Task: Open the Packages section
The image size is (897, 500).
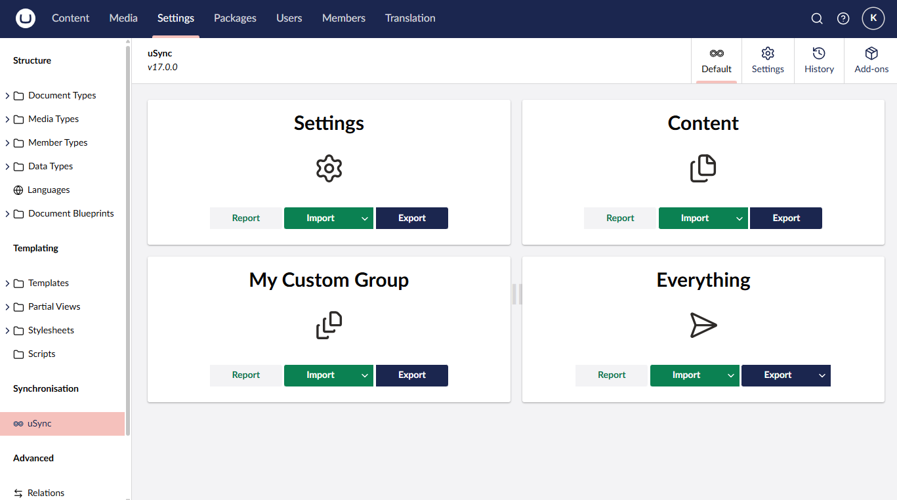Action: (x=235, y=18)
